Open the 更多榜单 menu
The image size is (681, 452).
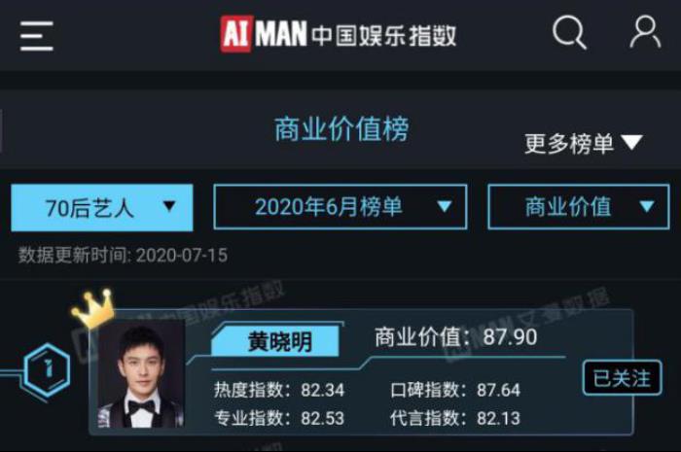coord(584,143)
